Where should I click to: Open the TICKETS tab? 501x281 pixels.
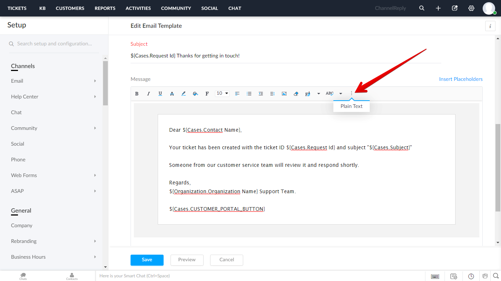click(17, 8)
